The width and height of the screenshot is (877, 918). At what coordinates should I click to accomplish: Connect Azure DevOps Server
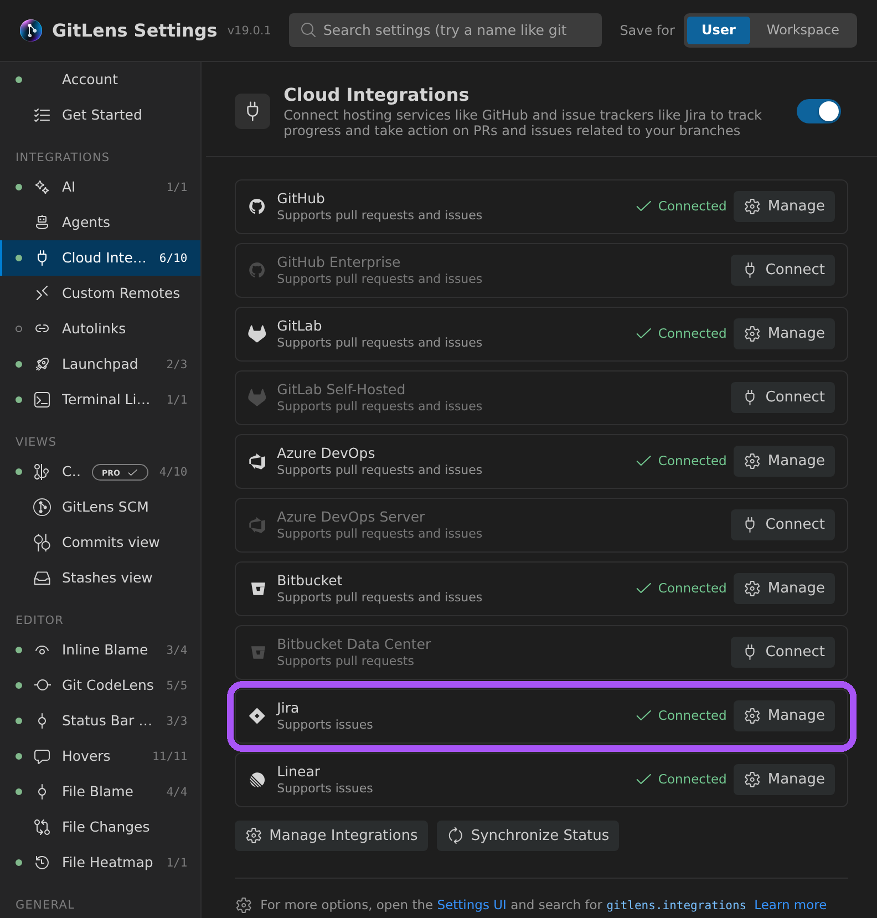783,525
